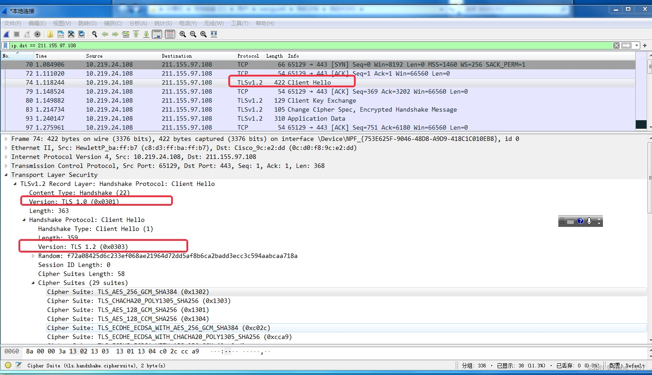Sort packets by the Source column
Screen dimensions: 652x375
click(122, 56)
